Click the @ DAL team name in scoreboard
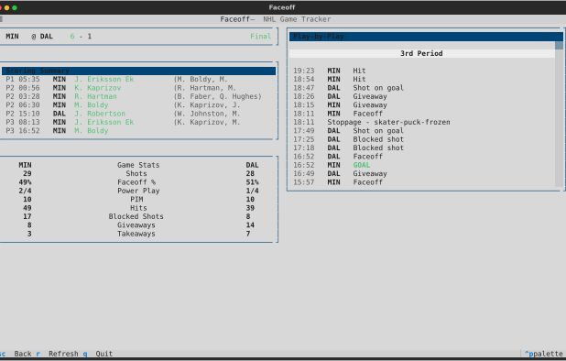566x361 pixels. pyautogui.click(x=42, y=37)
